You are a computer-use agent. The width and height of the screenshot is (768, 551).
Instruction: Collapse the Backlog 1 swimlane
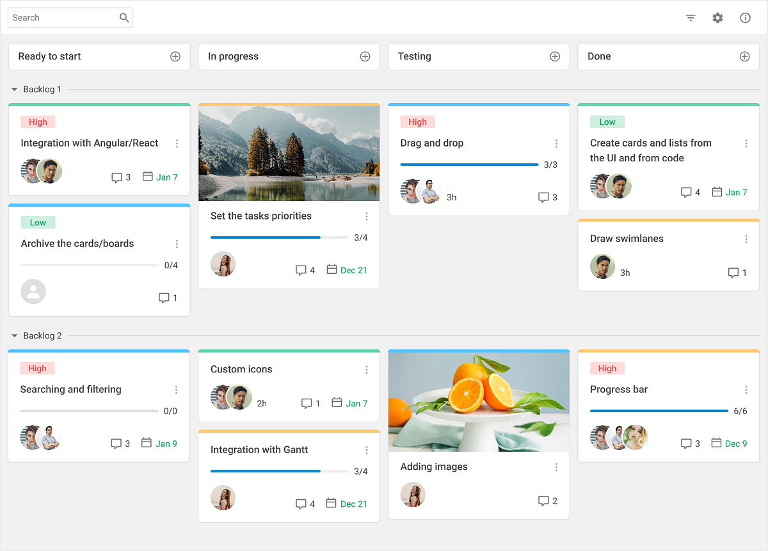click(15, 89)
